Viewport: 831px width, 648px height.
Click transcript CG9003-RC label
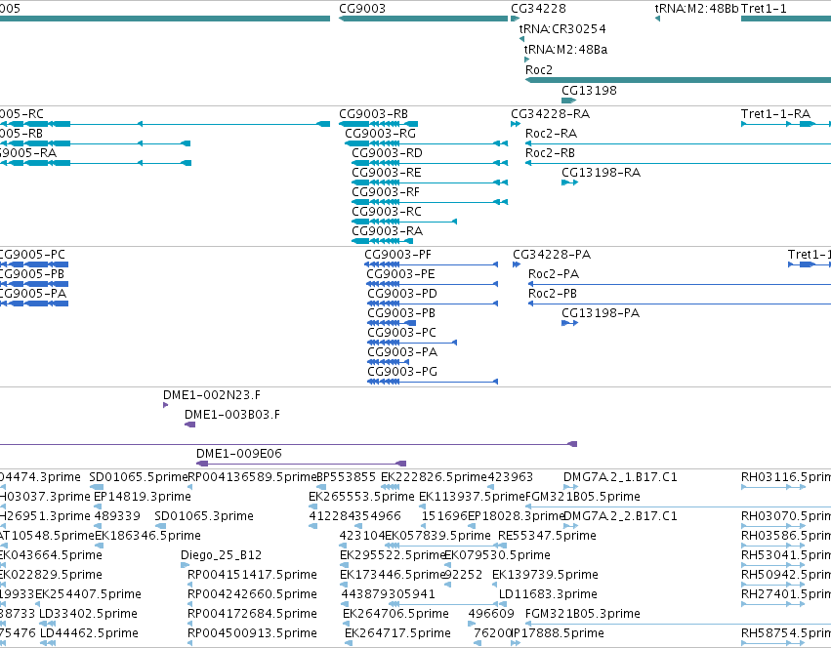(387, 212)
